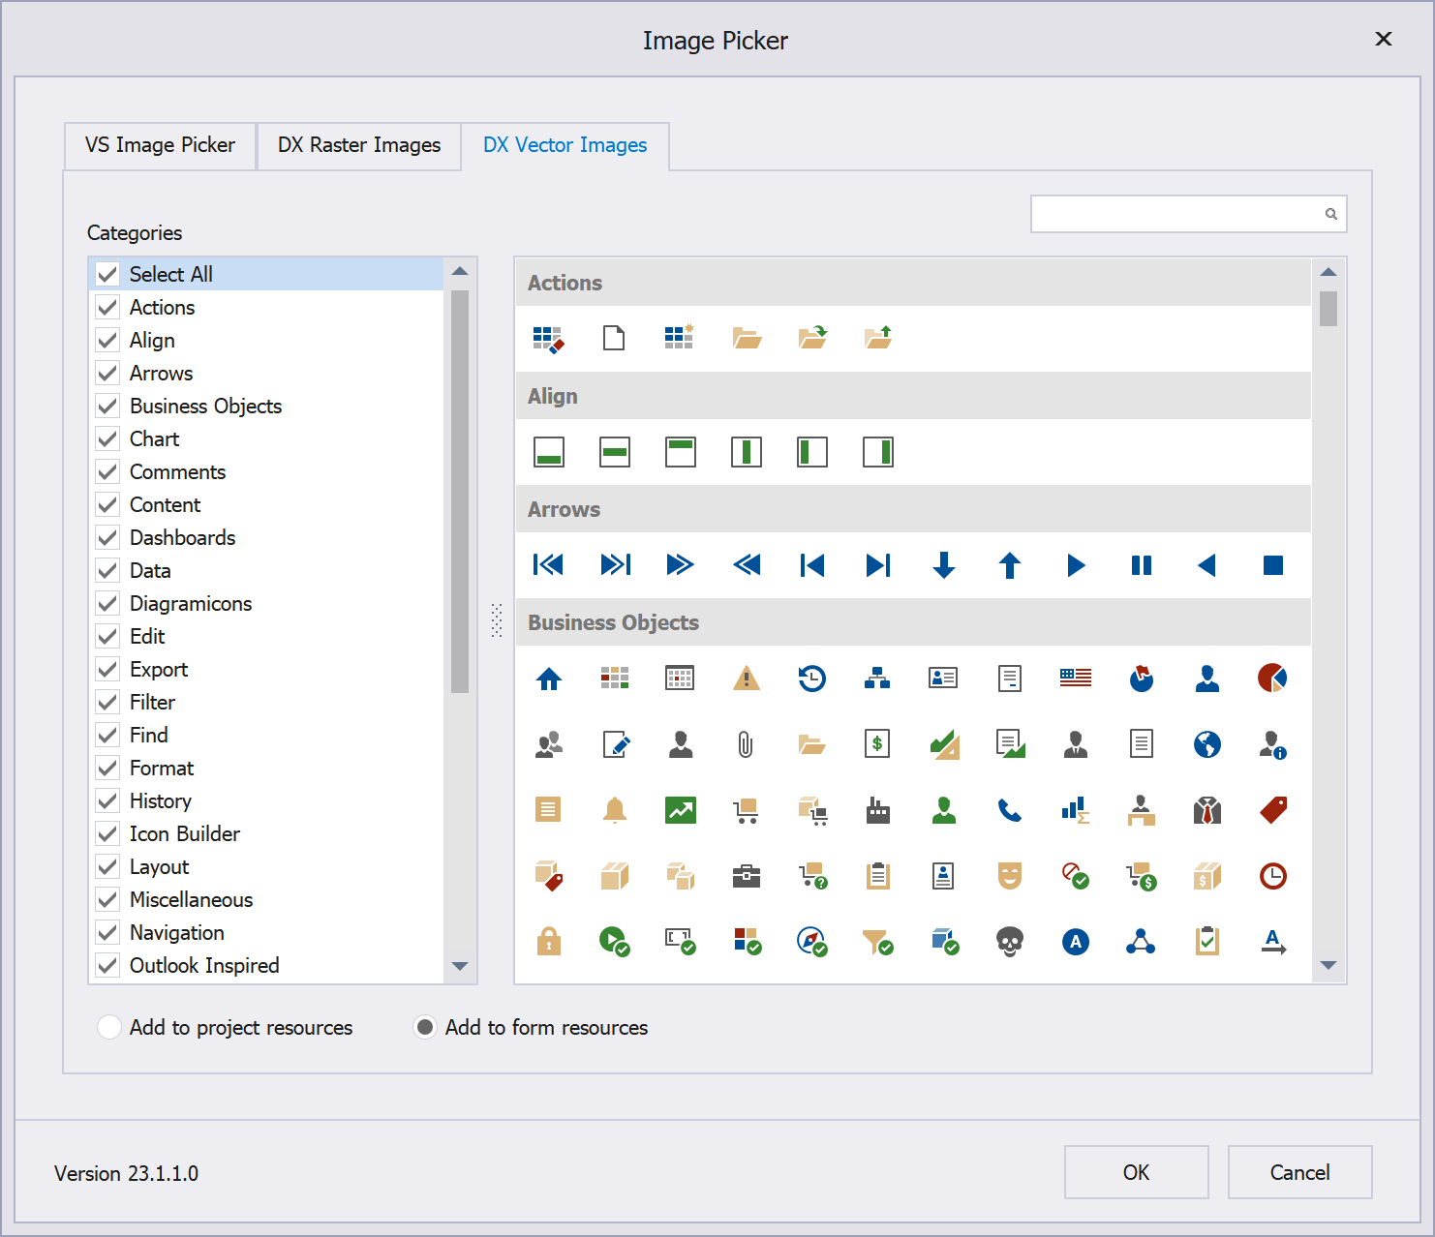
Task: Click the pause arrow icon
Action: pyautogui.click(x=1142, y=565)
